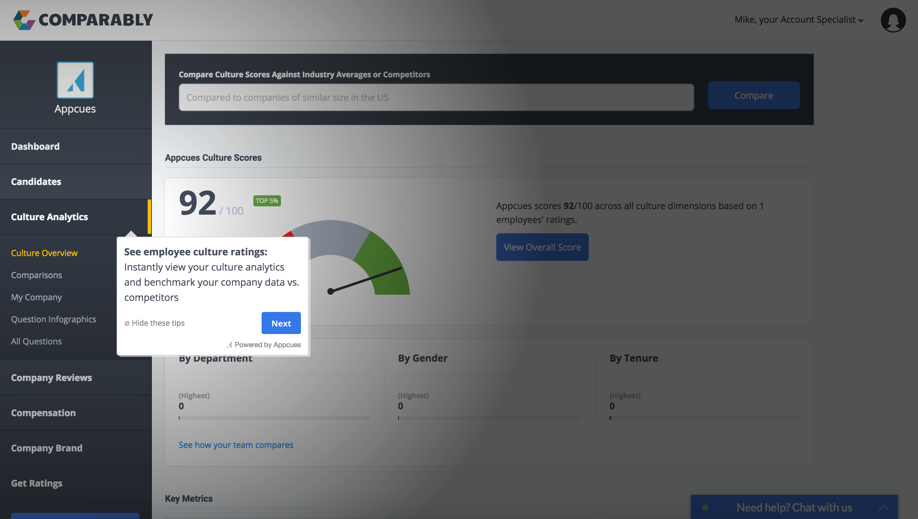Open the Account Specialist dropdown arrow
Viewport: 918px width, 519px height.
coord(861,20)
